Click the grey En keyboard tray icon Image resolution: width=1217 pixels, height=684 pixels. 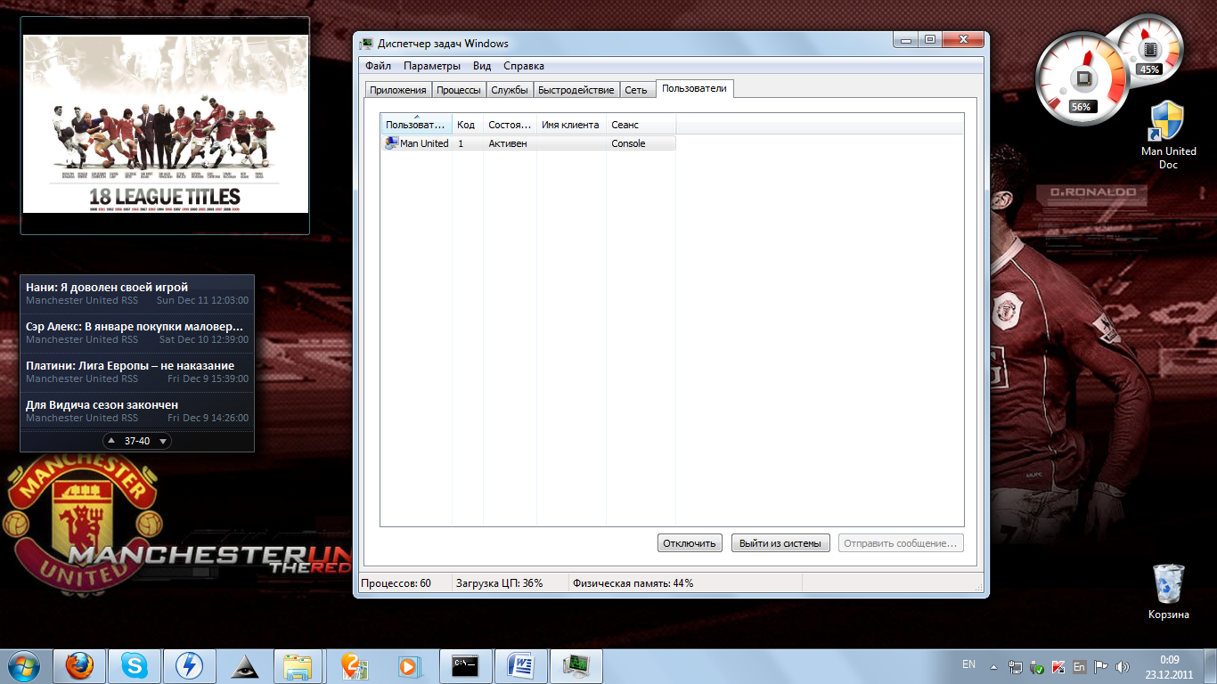click(x=1080, y=666)
